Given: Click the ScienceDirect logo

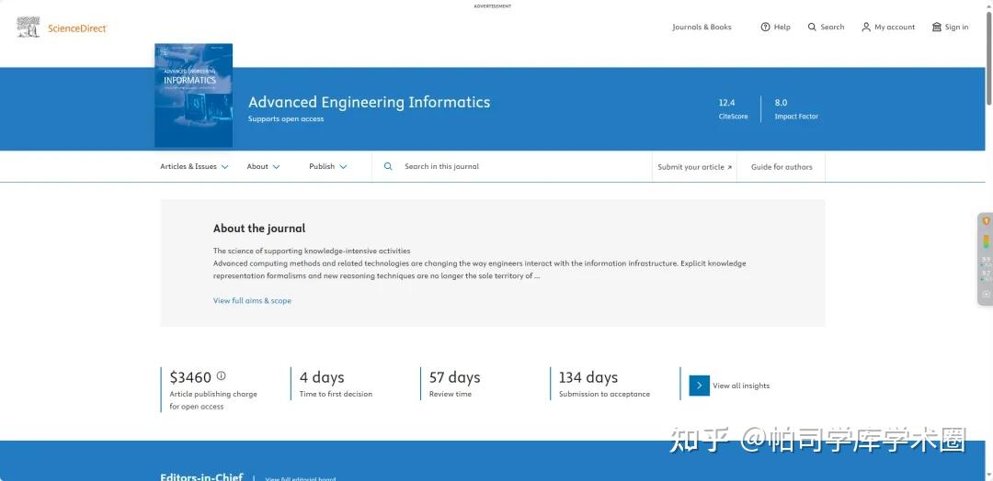Looking at the screenshot, I should point(62,28).
